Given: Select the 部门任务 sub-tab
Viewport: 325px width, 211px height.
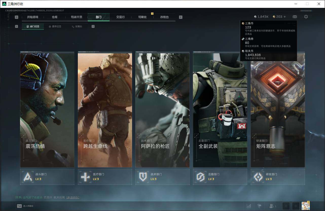Looking at the screenshot, I should (33, 26).
